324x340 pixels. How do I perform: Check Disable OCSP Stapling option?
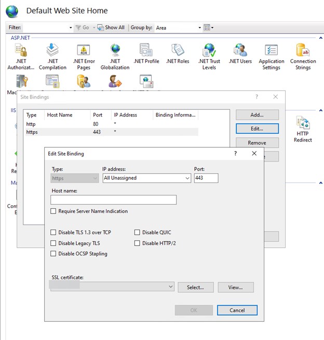(53, 253)
